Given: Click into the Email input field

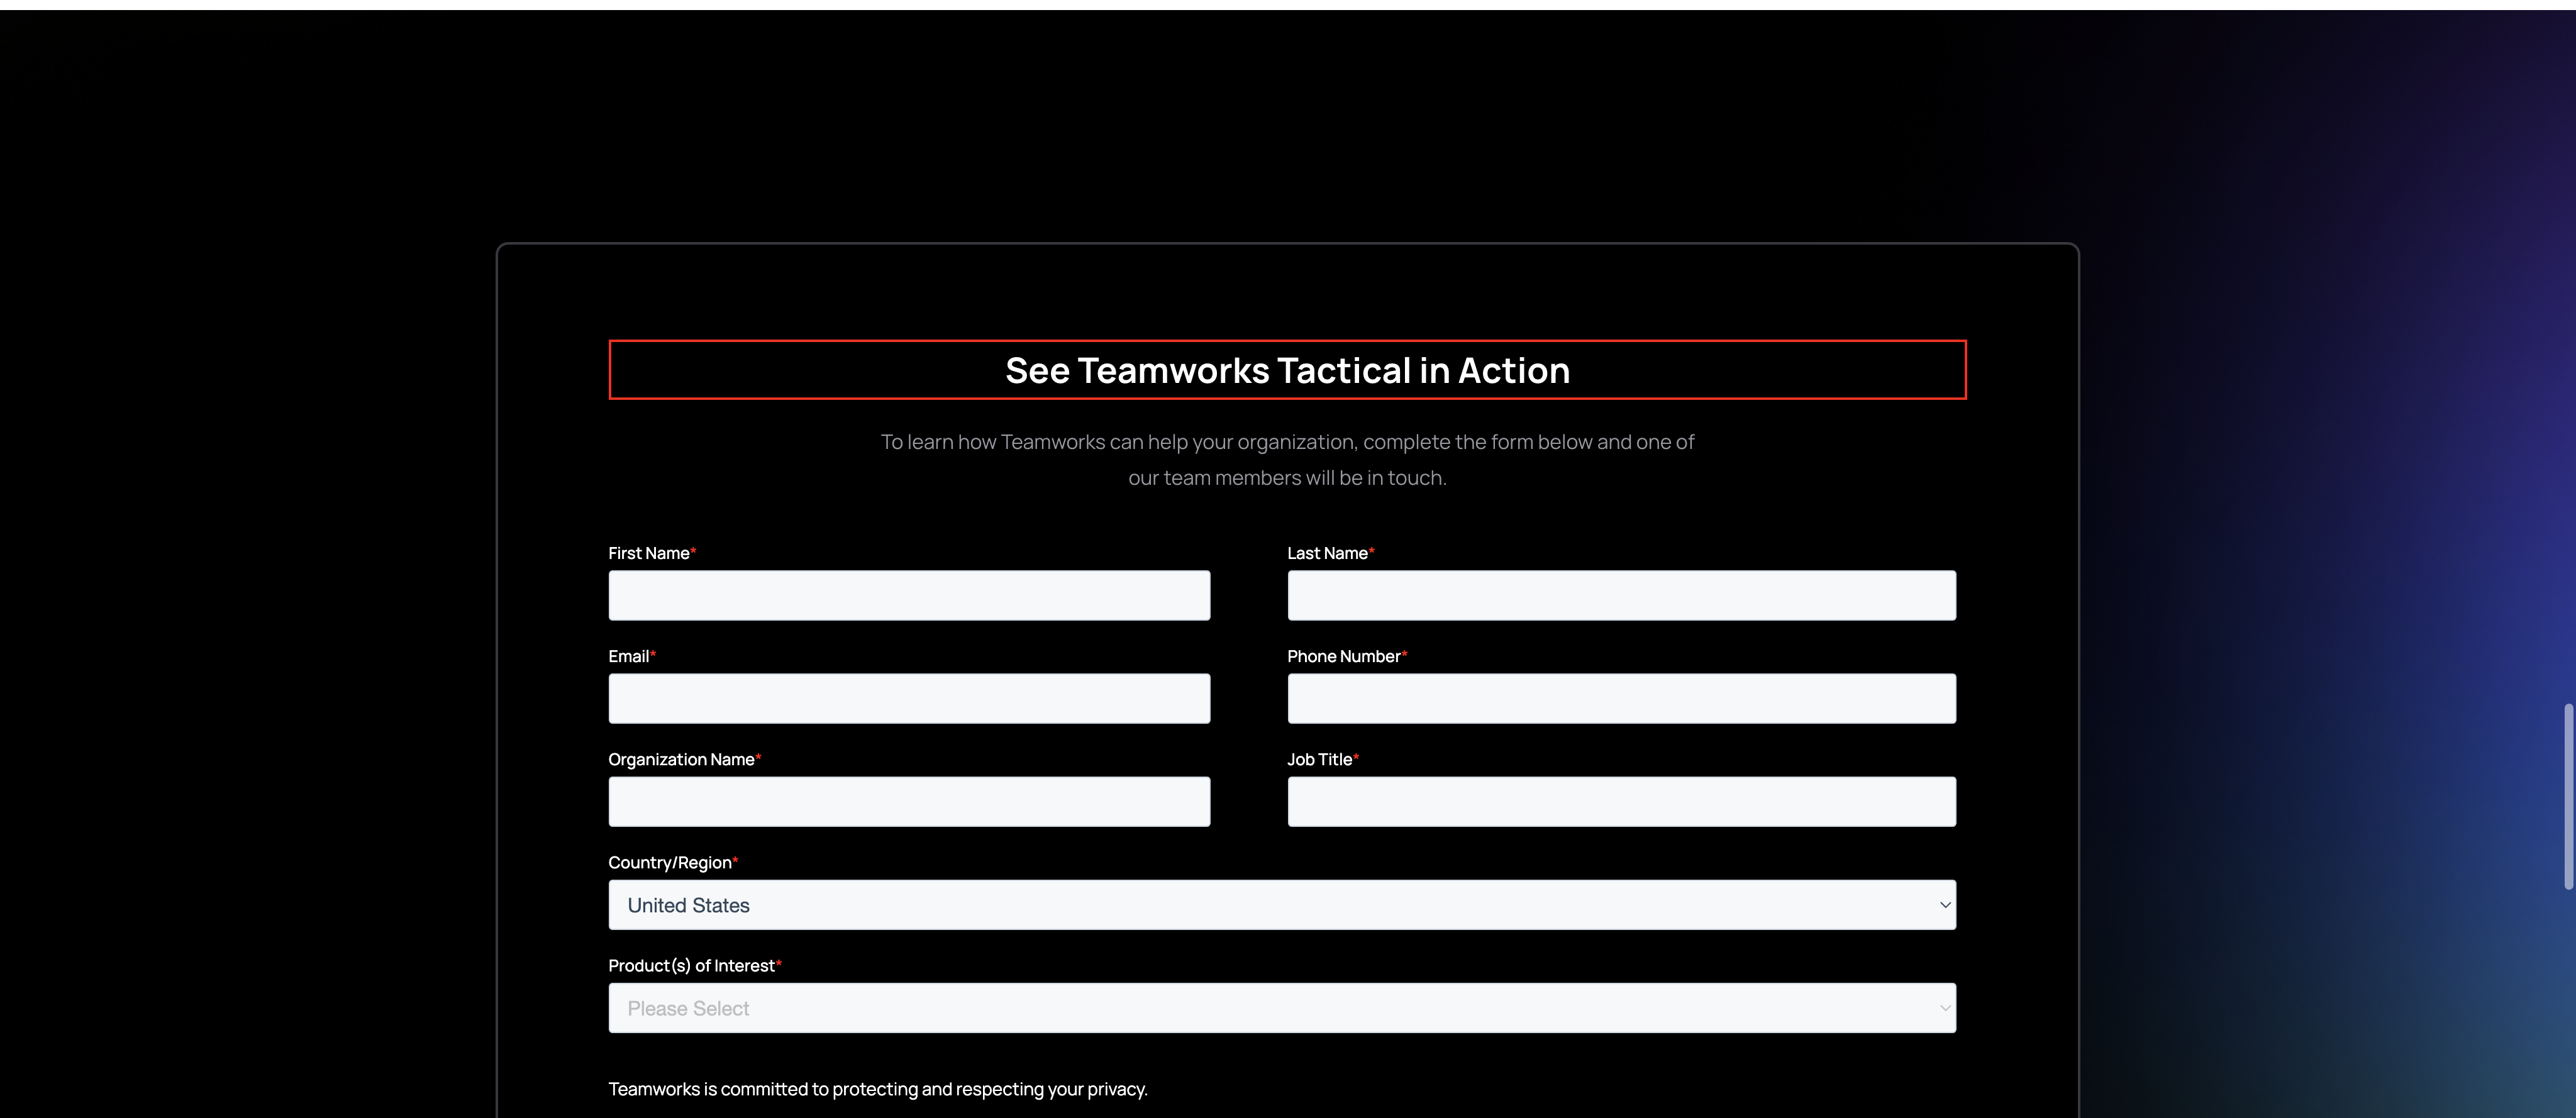Looking at the screenshot, I should (x=909, y=699).
